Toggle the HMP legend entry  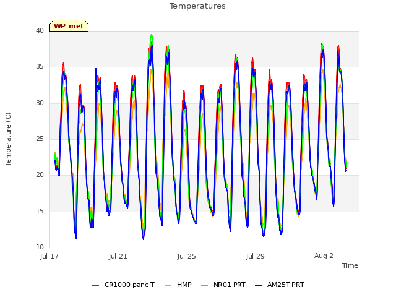[178, 285]
